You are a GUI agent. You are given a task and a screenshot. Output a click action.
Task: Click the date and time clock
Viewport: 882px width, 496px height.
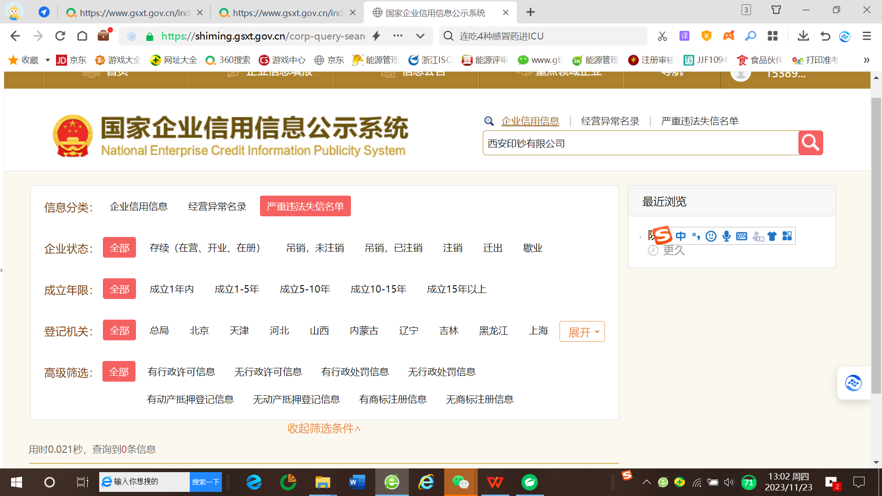(788, 482)
